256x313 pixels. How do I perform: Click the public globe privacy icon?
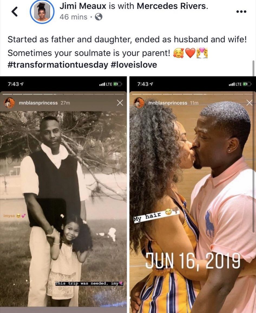(99, 17)
